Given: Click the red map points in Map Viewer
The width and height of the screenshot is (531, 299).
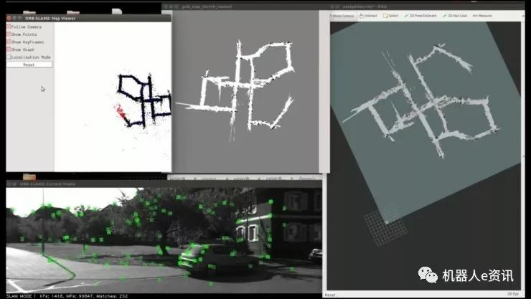Looking at the screenshot, I should (x=119, y=111).
